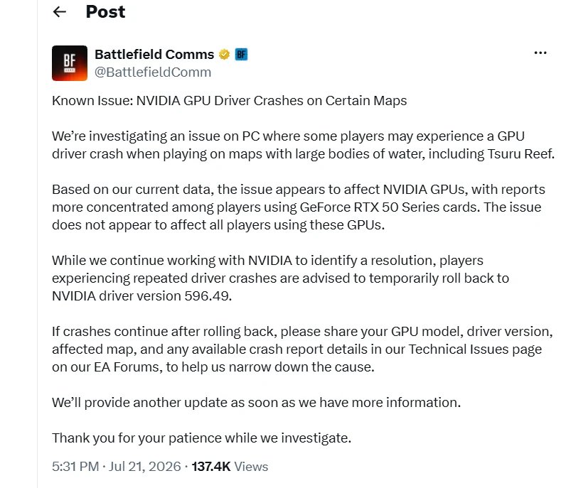Click the Battlefield Comms display name
Screen dimensions: 566x488
(x=154, y=55)
